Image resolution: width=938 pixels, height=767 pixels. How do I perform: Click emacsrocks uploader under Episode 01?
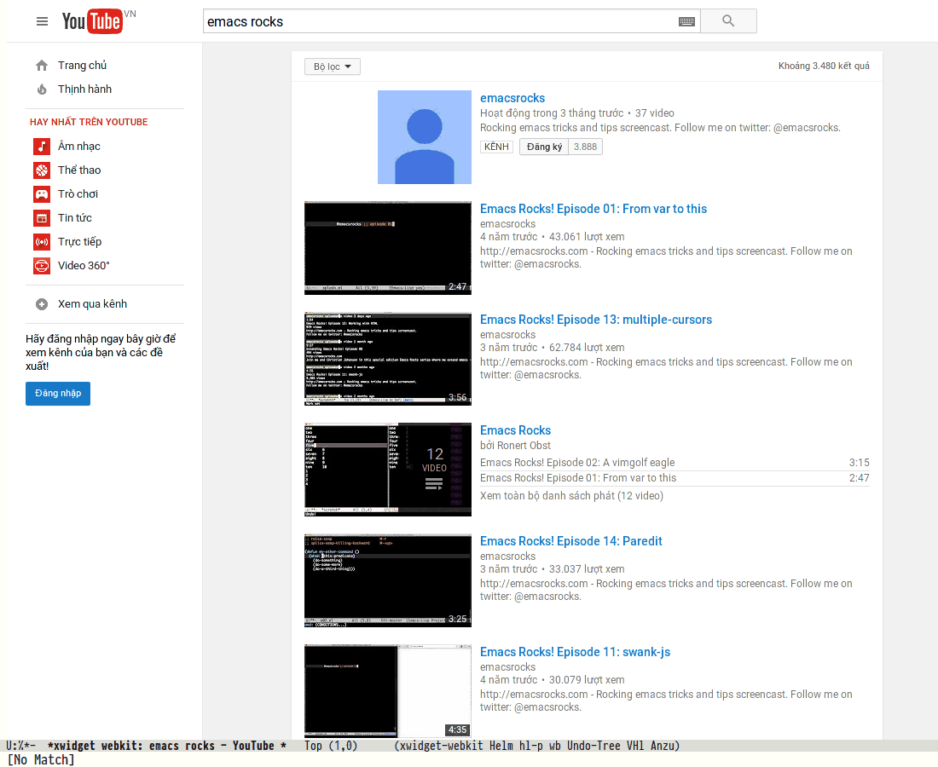[507, 224]
